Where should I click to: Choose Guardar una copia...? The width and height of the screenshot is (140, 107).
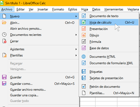point(39,95)
